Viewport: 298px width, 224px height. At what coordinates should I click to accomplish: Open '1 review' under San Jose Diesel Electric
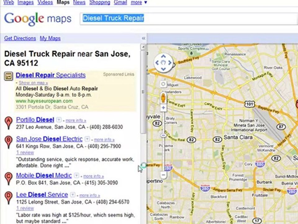click(25, 152)
